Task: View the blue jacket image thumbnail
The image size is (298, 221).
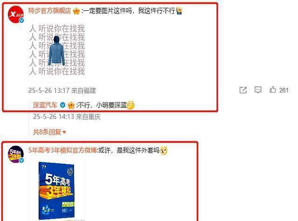Action: (x=57, y=50)
